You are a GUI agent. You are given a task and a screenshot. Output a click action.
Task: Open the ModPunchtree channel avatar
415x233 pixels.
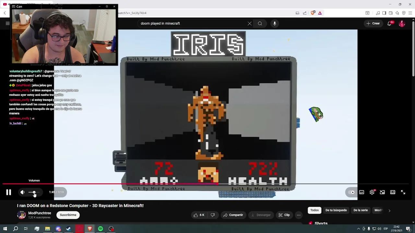click(x=21, y=215)
